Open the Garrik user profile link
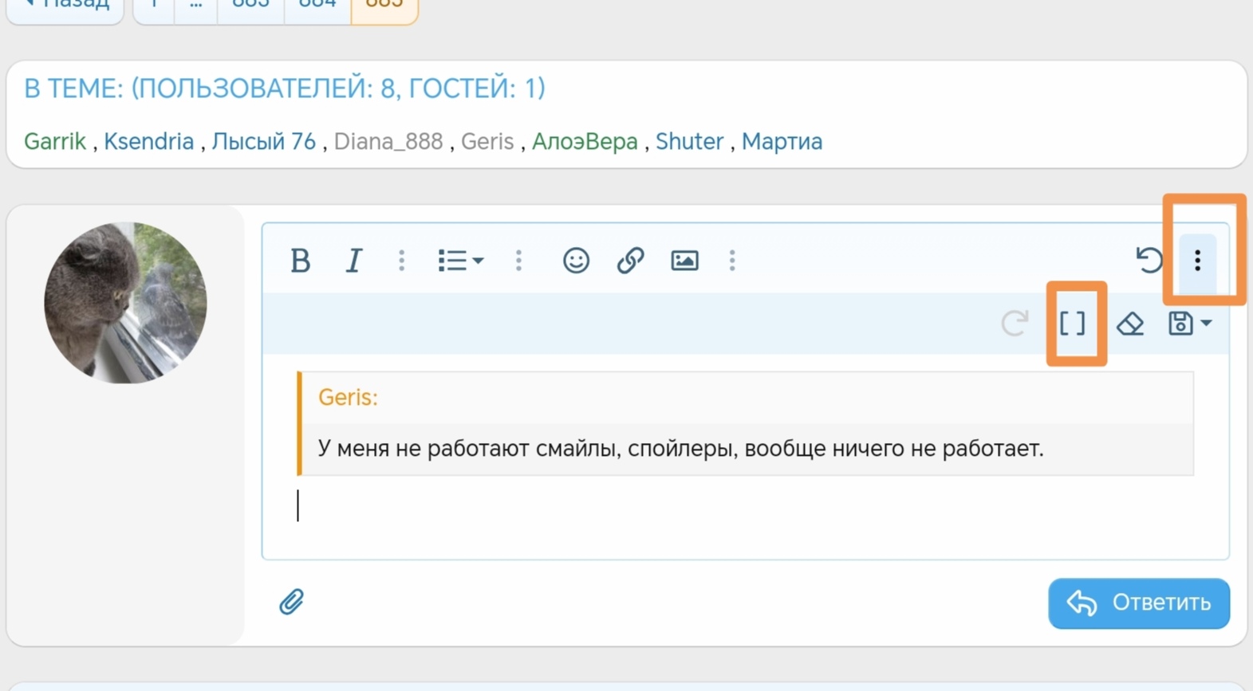This screenshot has height=691, width=1253. (55, 142)
